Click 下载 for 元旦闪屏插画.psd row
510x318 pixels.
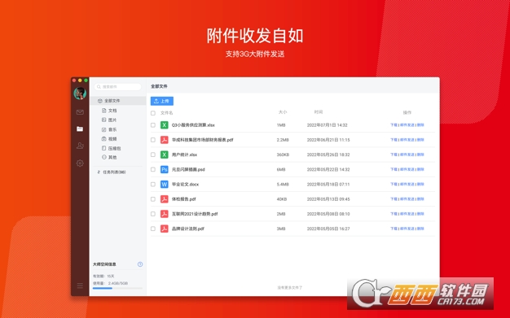393,169
